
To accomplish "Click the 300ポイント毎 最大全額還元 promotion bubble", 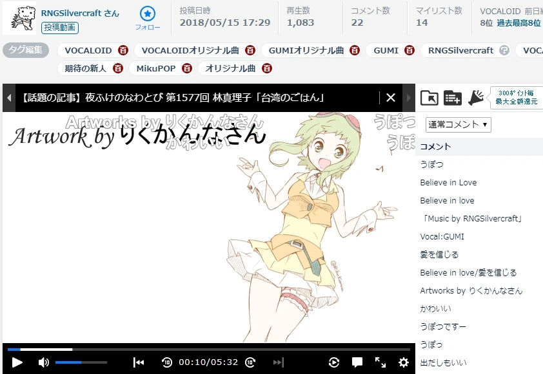I will pos(517,97).
